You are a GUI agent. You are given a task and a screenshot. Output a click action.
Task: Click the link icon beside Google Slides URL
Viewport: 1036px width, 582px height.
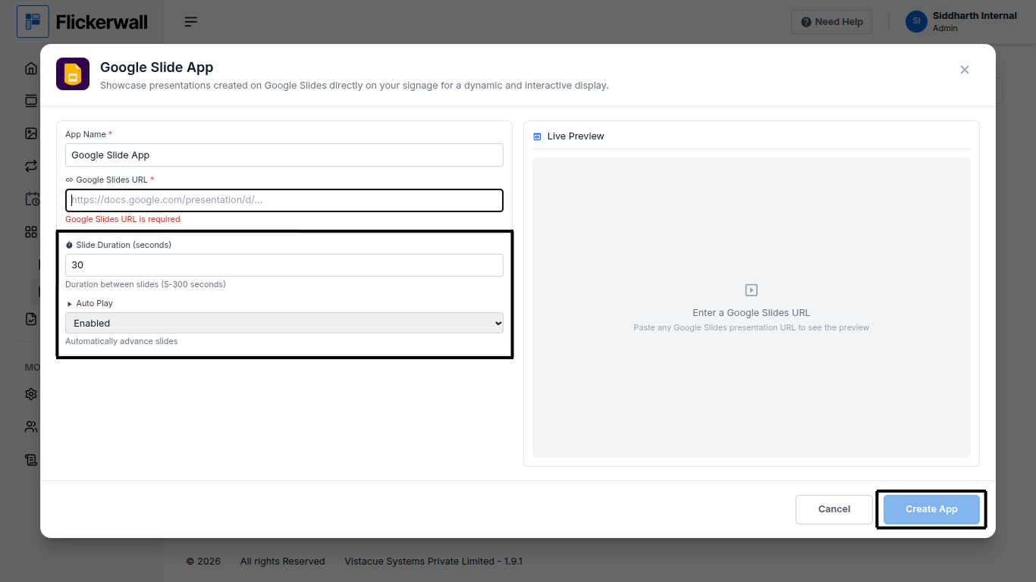pos(69,180)
